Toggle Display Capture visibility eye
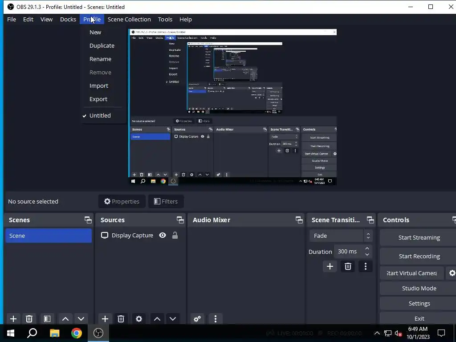This screenshot has width=456, height=342. pos(163,235)
